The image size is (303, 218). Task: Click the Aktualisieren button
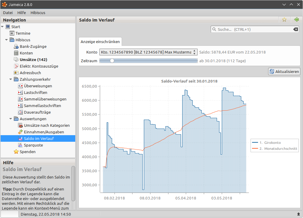point(284,71)
